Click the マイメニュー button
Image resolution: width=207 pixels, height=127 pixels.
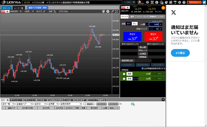coord(194,2)
